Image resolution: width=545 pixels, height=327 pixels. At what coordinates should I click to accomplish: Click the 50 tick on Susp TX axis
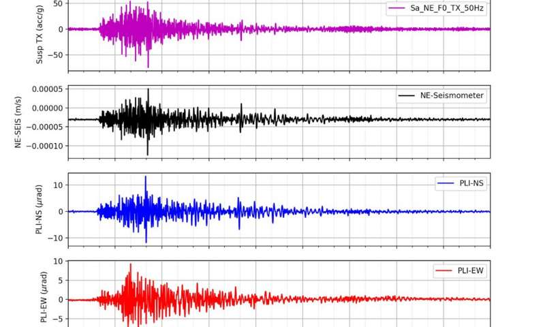[x=58, y=3]
